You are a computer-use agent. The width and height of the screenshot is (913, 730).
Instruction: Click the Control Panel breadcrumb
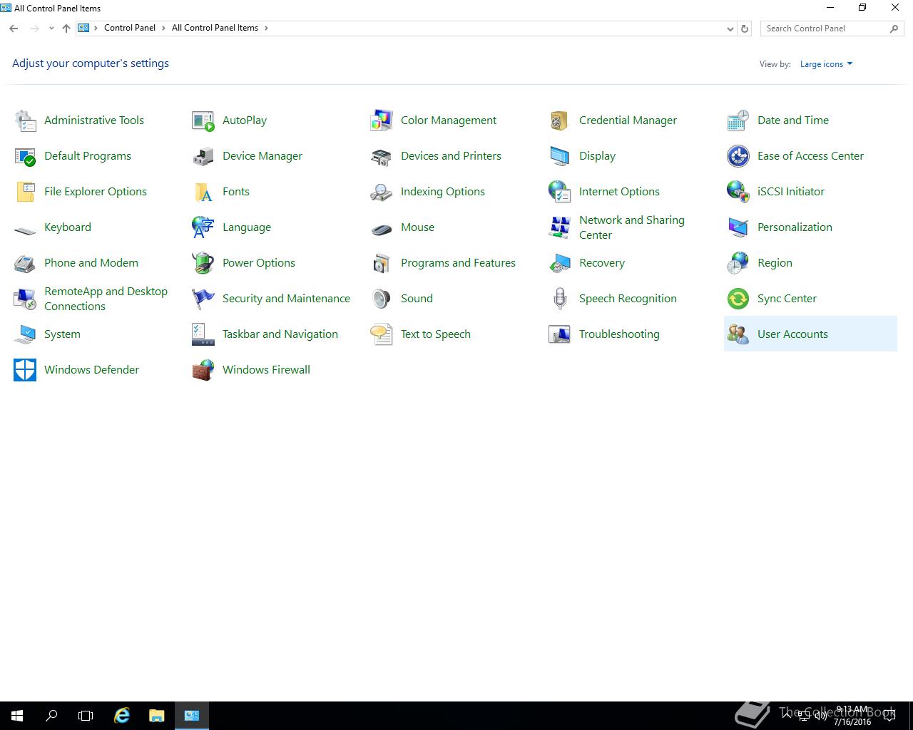tap(130, 28)
